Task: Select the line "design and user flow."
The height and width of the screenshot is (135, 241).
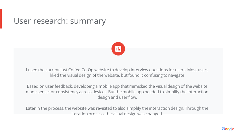Action: (117, 97)
